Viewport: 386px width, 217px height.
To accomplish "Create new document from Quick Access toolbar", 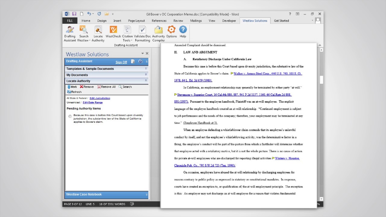I will (x=81, y=14).
